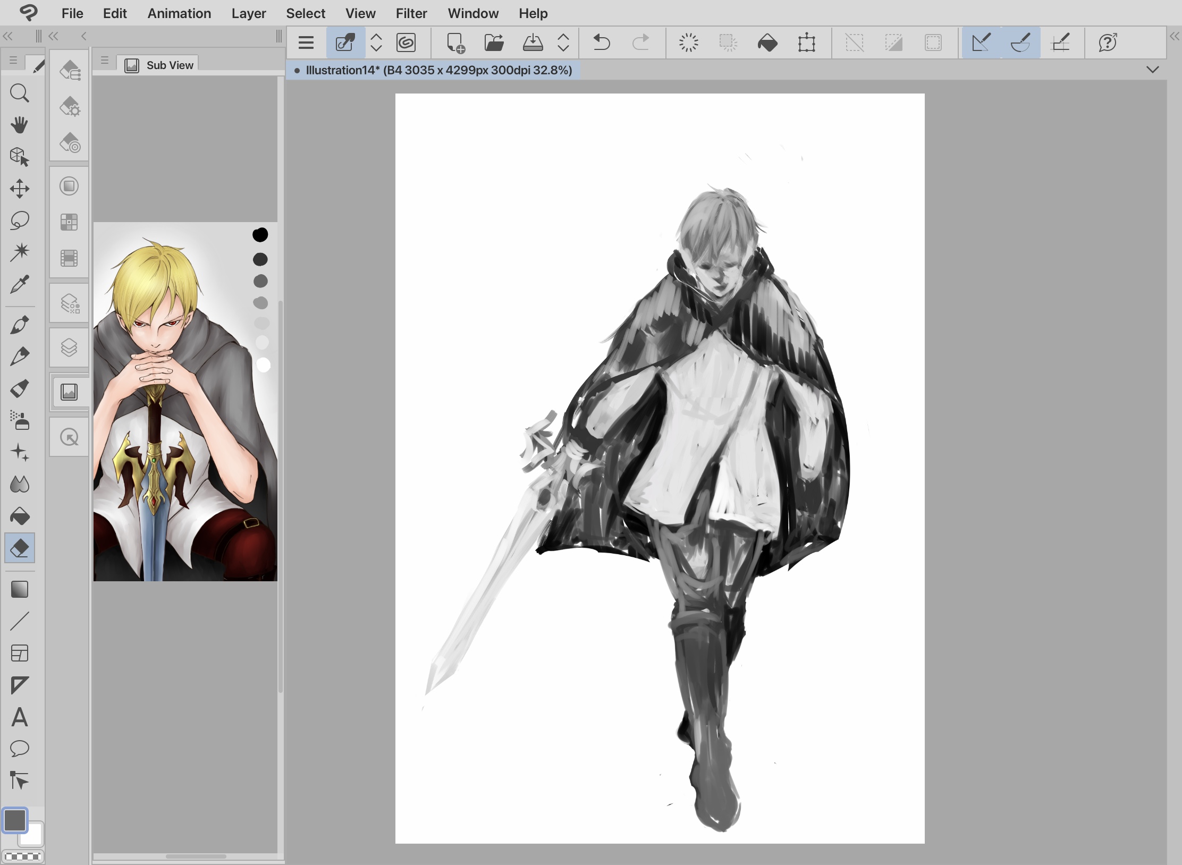Image resolution: width=1182 pixels, height=865 pixels.
Task: Click Fill bucket in command bar
Action: coord(767,43)
